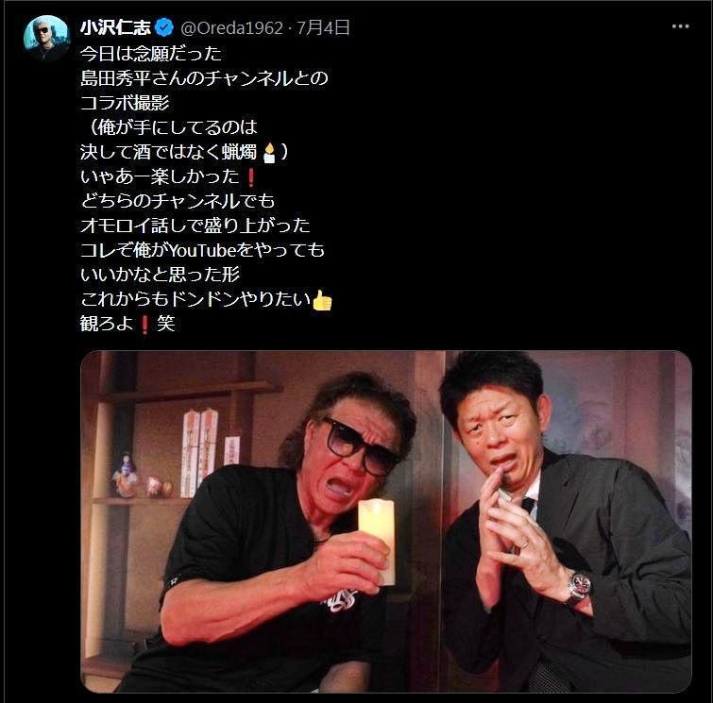
Task: Click the suited man's face in photo
Action: (498, 431)
